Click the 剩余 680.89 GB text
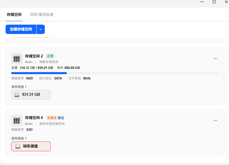This screenshot has height=165, width=229. [x=68, y=68]
